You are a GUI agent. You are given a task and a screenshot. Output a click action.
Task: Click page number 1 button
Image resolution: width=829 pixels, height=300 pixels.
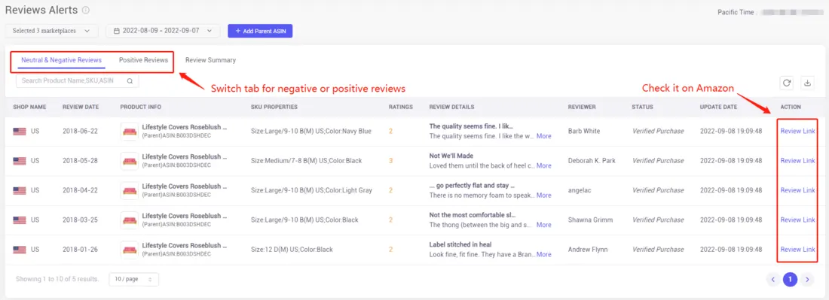click(x=790, y=280)
